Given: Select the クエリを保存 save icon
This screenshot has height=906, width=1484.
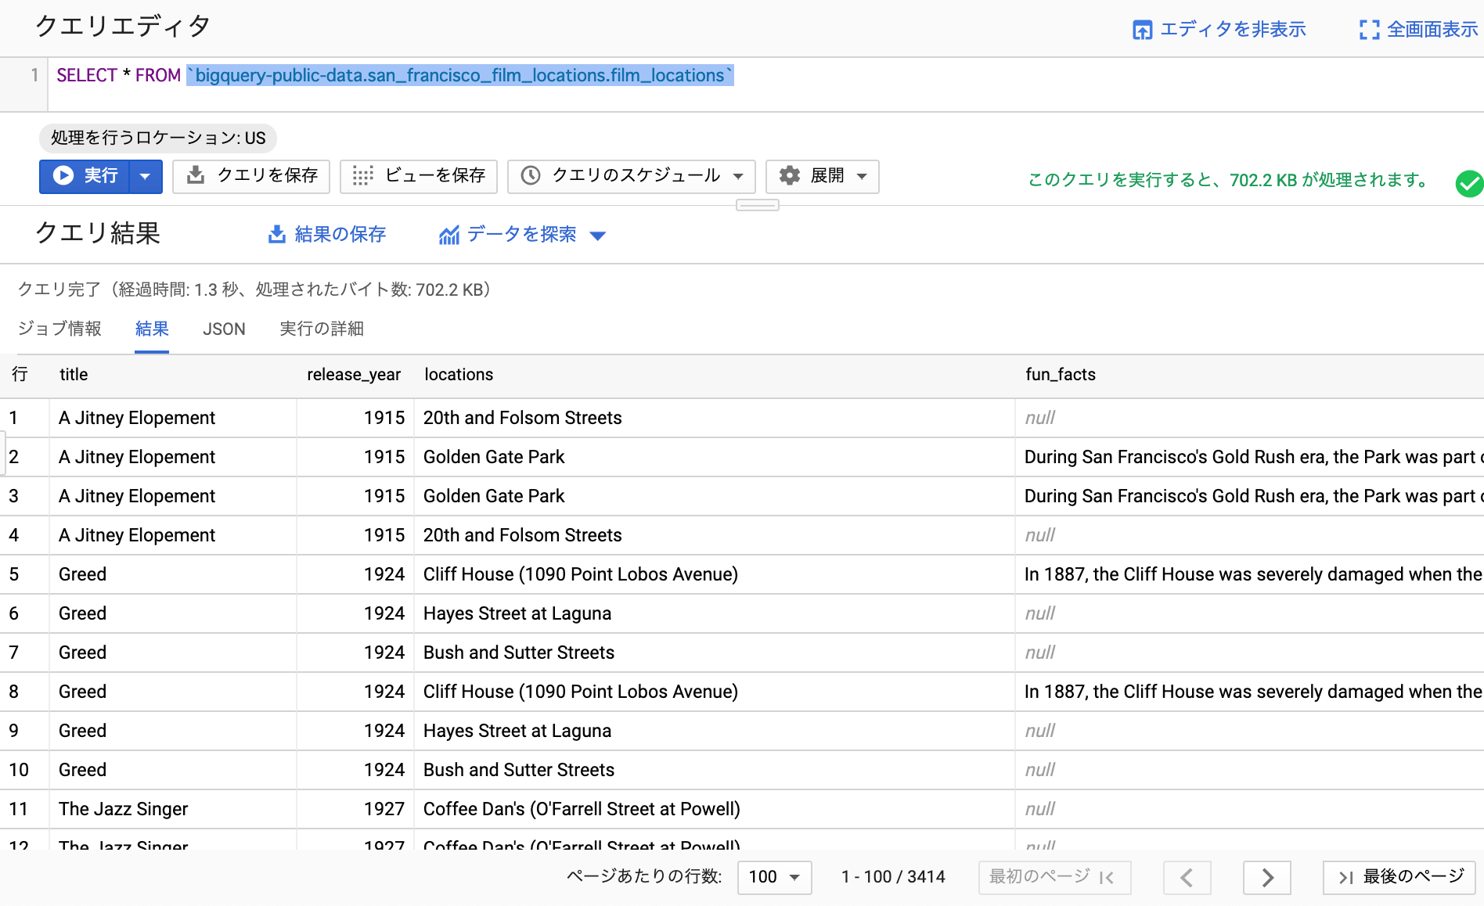Looking at the screenshot, I should pyautogui.click(x=195, y=176).
